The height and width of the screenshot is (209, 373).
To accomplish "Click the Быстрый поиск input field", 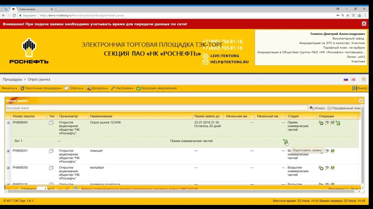I will [157, 108].
